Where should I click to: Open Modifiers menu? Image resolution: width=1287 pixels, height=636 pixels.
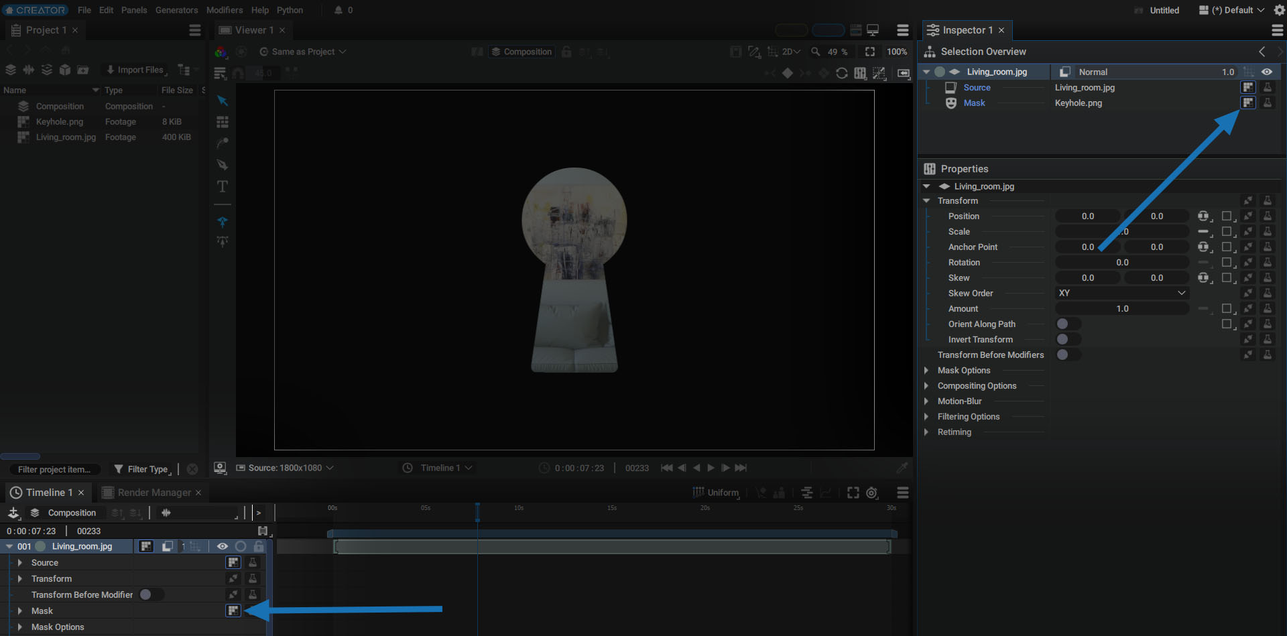(x=225, y=10)
